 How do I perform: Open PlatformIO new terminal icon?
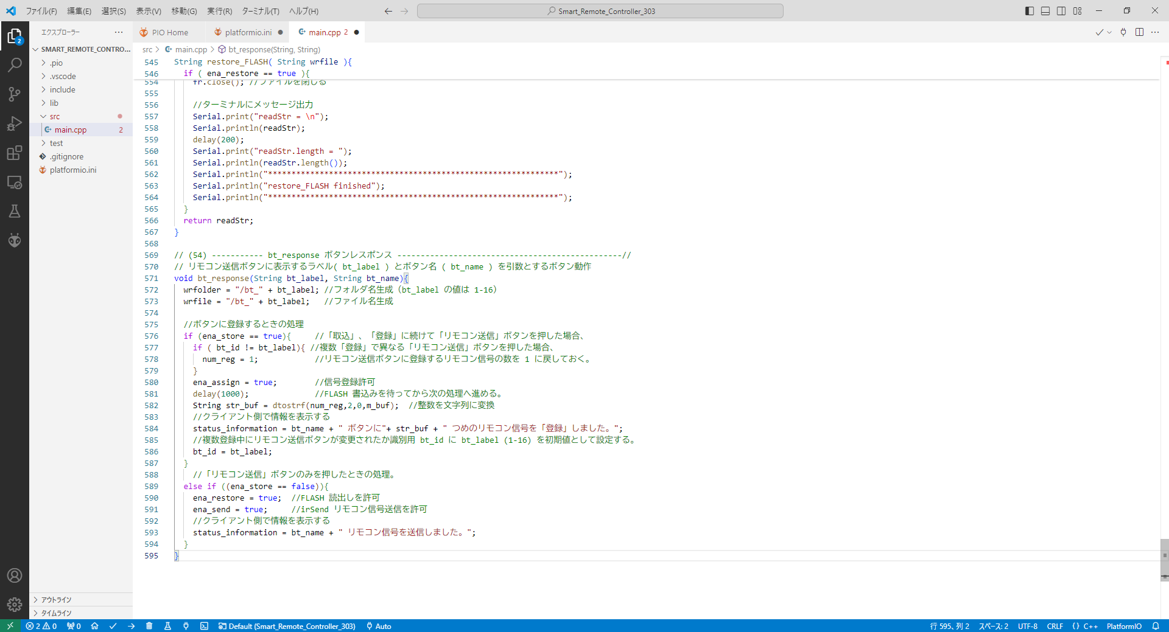click(x=204, y=626)
